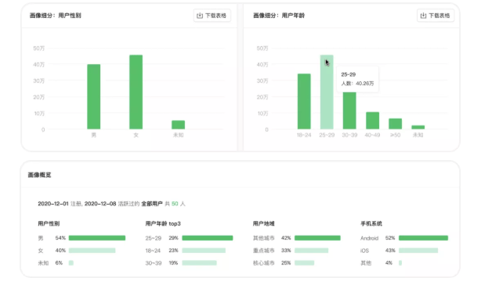
Task: Click the 未知 bar in gender chart
Action: pyautogui.click(x=179, y=125)
